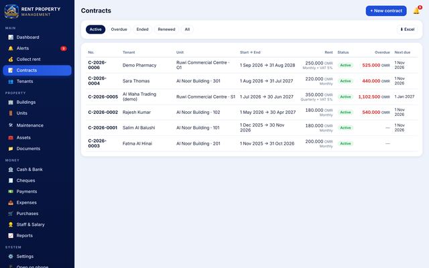Click the Expenses tray icon

click(x=11, y=202)
